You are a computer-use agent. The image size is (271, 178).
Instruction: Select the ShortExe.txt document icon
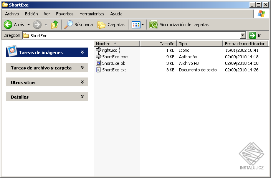click(99, 69)
